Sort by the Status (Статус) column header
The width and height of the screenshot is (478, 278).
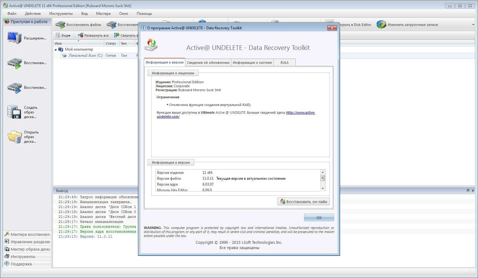coord(111,43)
